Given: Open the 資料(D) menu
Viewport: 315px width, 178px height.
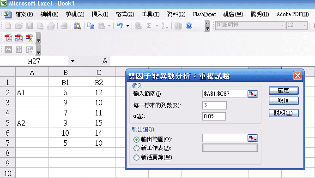Looking at the screenshot, I should pyautogui.click(x=176, y=14).
